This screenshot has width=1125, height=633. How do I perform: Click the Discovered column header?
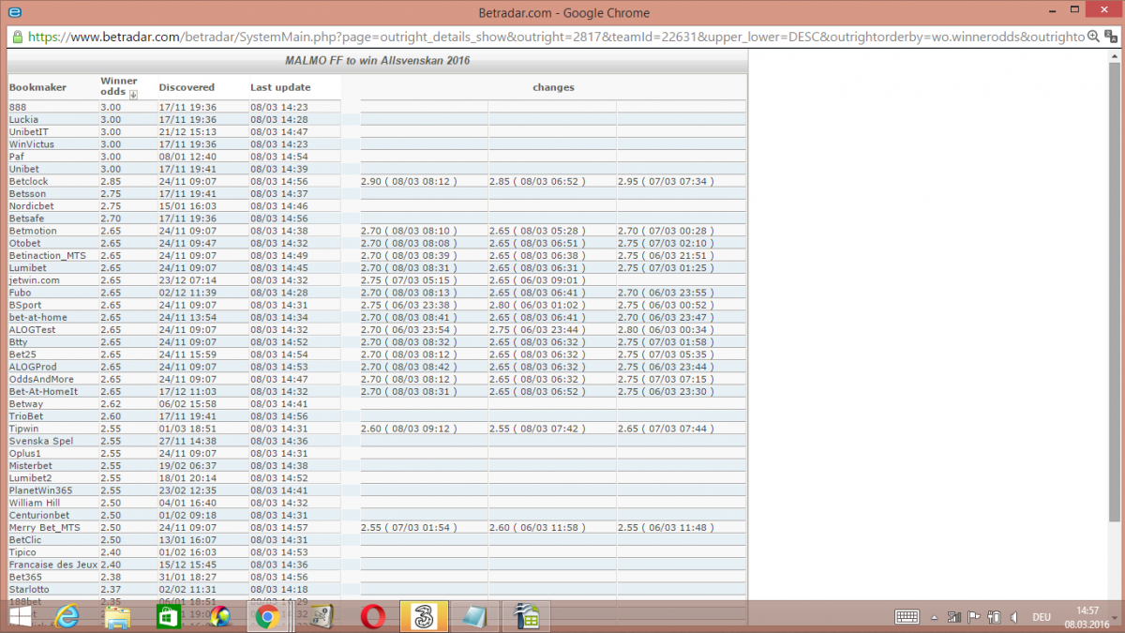pos(187,87)
